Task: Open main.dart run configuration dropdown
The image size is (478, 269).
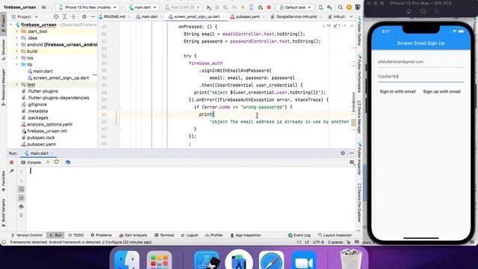Action: click(143, 7)
